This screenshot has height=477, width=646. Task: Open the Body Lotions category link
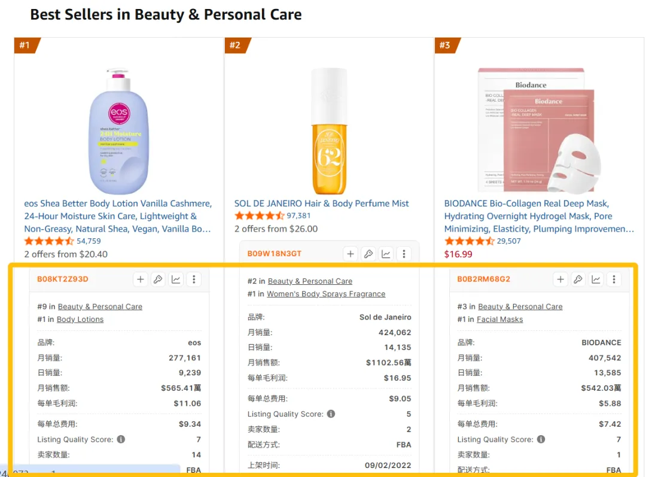[x=80, y=320]
